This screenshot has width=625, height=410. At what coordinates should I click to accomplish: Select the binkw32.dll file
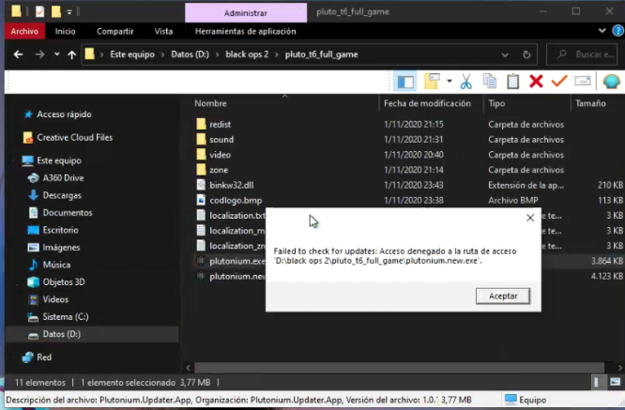(x=231, y=185)
